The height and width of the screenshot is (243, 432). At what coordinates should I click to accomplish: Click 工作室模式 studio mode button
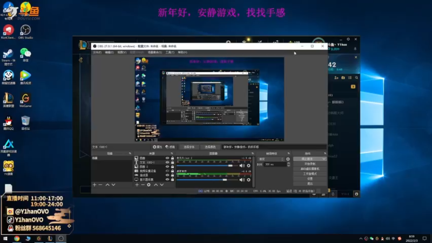click(309, 174)
